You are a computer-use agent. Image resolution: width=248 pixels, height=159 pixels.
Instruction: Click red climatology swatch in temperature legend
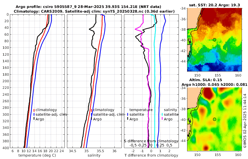[x=34, y=110]
